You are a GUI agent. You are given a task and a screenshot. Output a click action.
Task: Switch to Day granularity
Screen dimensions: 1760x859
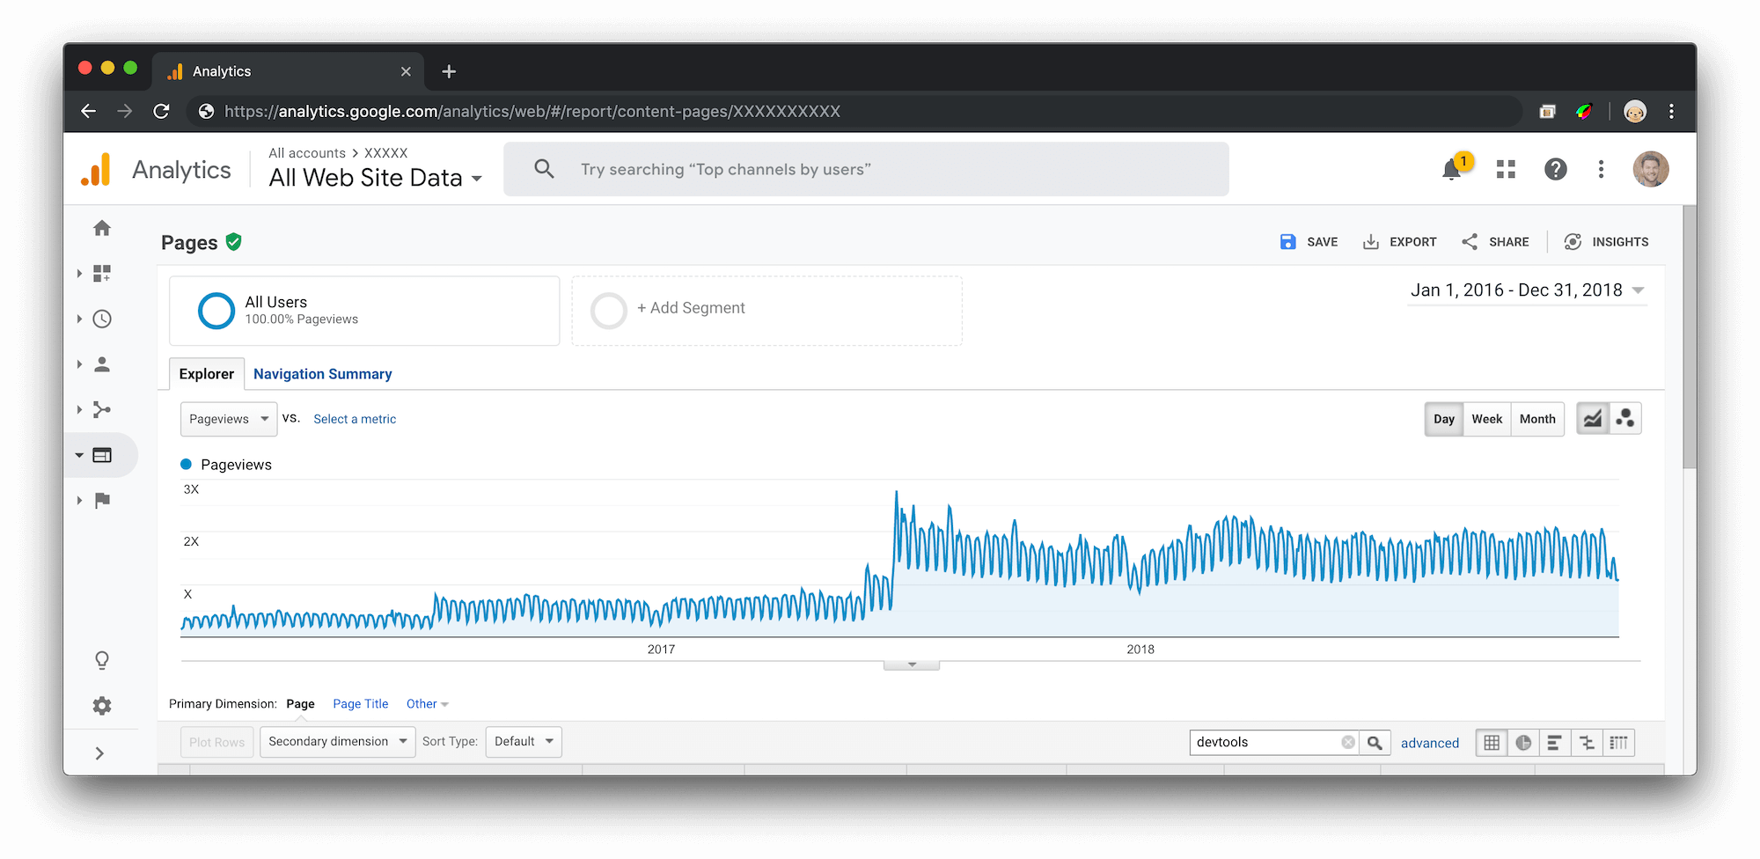point(1443,419)
